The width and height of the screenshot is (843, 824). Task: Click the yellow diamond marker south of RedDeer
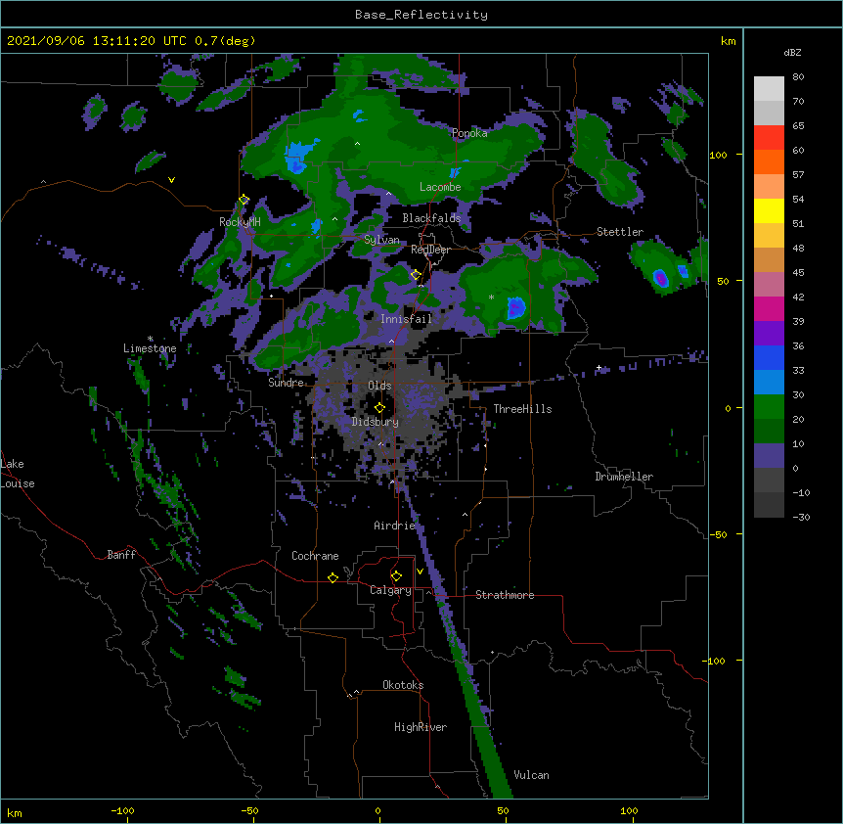click(416, 275)
